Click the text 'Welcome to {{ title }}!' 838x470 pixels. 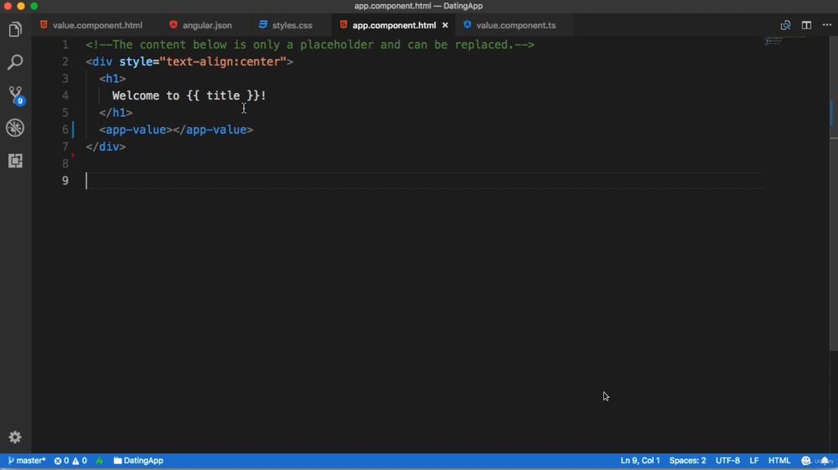point(189,96)
